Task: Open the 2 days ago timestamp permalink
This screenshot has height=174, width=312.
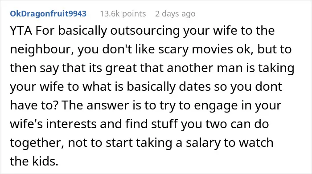Action: click(175, 14)
